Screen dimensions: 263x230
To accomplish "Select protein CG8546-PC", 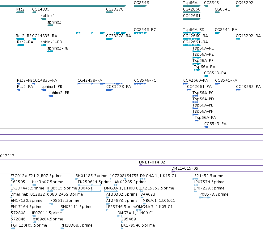I will [x=140, y=84].
